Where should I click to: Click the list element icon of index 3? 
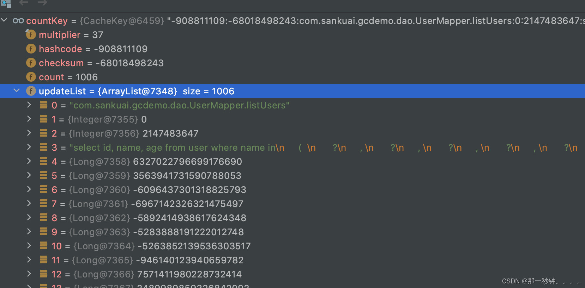click(x=44, y=147)
